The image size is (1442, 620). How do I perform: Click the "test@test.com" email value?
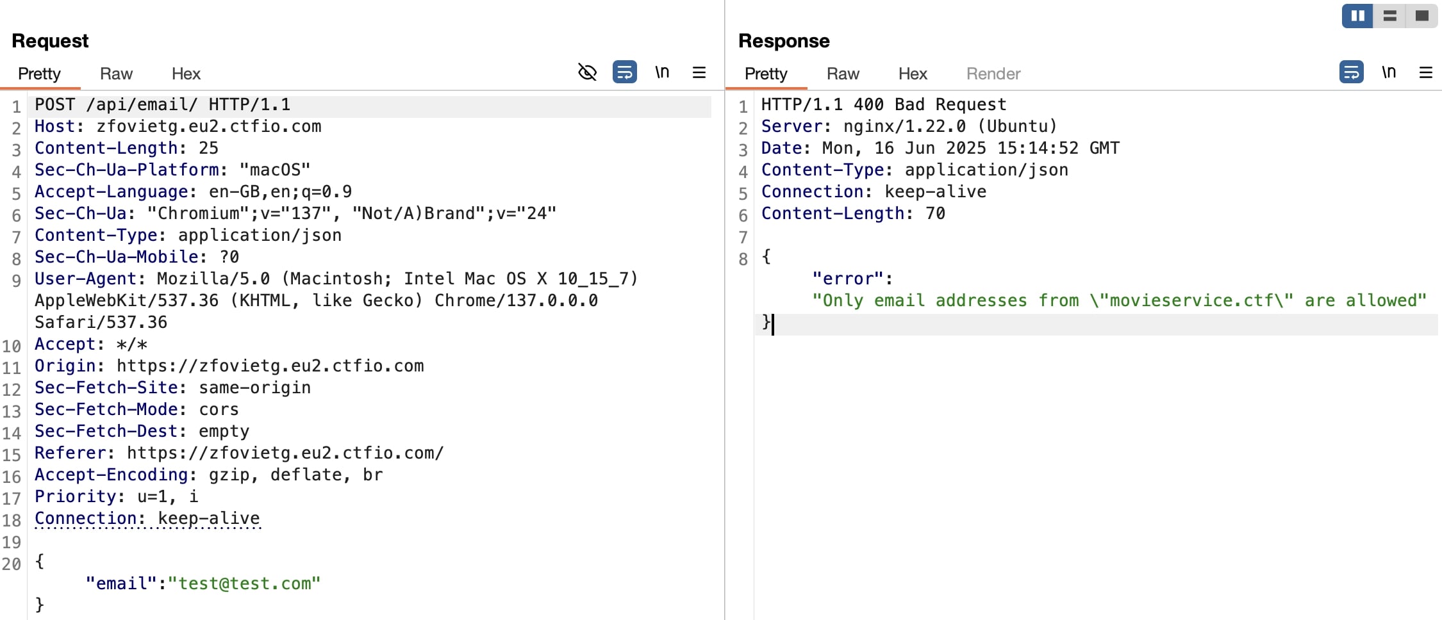tap(244, 583)
